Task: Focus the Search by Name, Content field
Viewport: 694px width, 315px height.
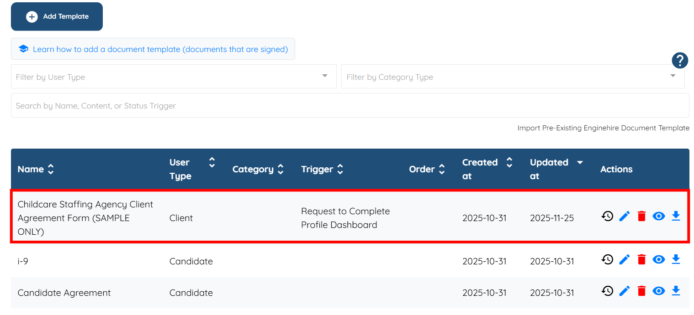Action: coord(350,106)
